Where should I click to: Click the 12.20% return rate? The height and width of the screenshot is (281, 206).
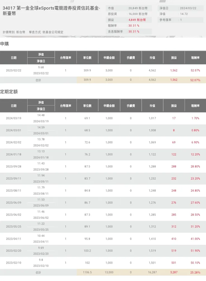coord(195,154)
